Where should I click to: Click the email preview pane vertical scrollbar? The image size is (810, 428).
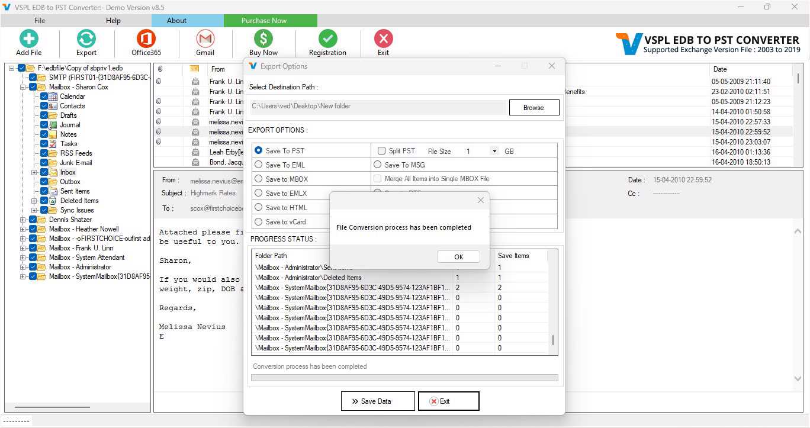pyautogui.click(x=797, y=306)
